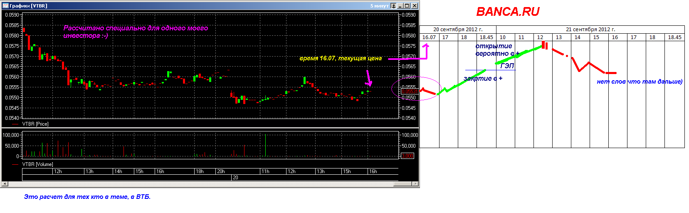Screen dimensions: 689x213
Task: Select the VTBR [Price] legend entry
Action: click(x=35, y=124)
